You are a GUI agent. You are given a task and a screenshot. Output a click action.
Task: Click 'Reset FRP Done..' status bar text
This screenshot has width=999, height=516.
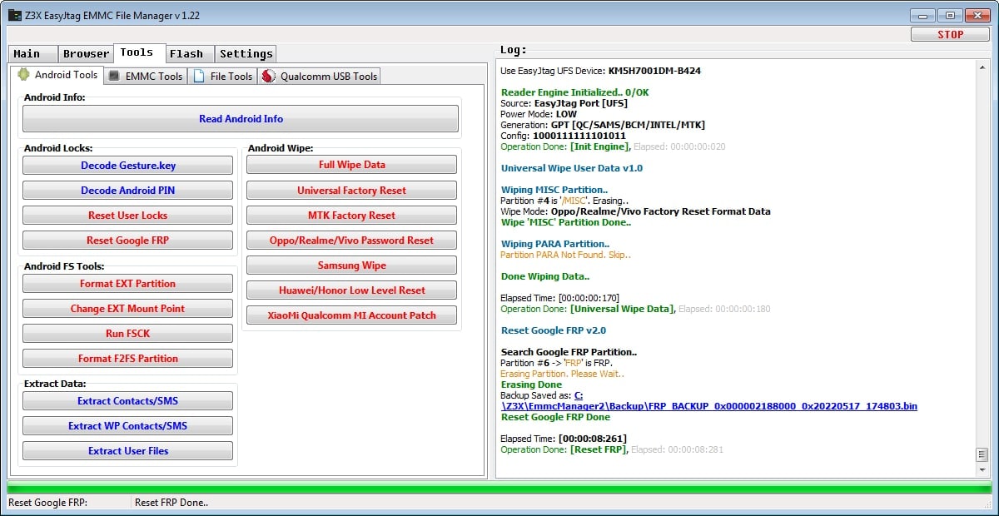point(171,503)
